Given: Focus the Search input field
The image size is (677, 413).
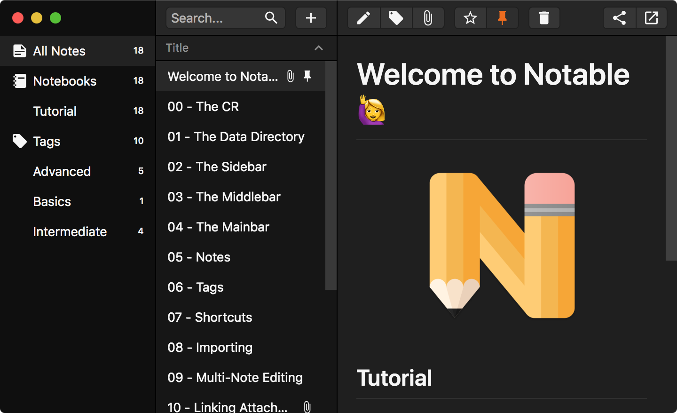Looking at the screenshot, I should pyautogui.click(x=226, y=18).
